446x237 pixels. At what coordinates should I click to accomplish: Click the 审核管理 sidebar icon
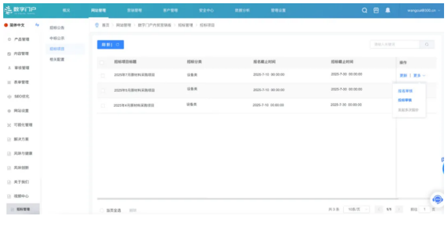point(9,68)
